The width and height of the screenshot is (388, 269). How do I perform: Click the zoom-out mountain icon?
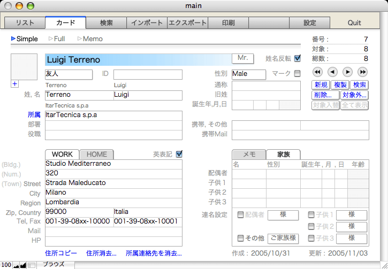(x=16, y=266)
